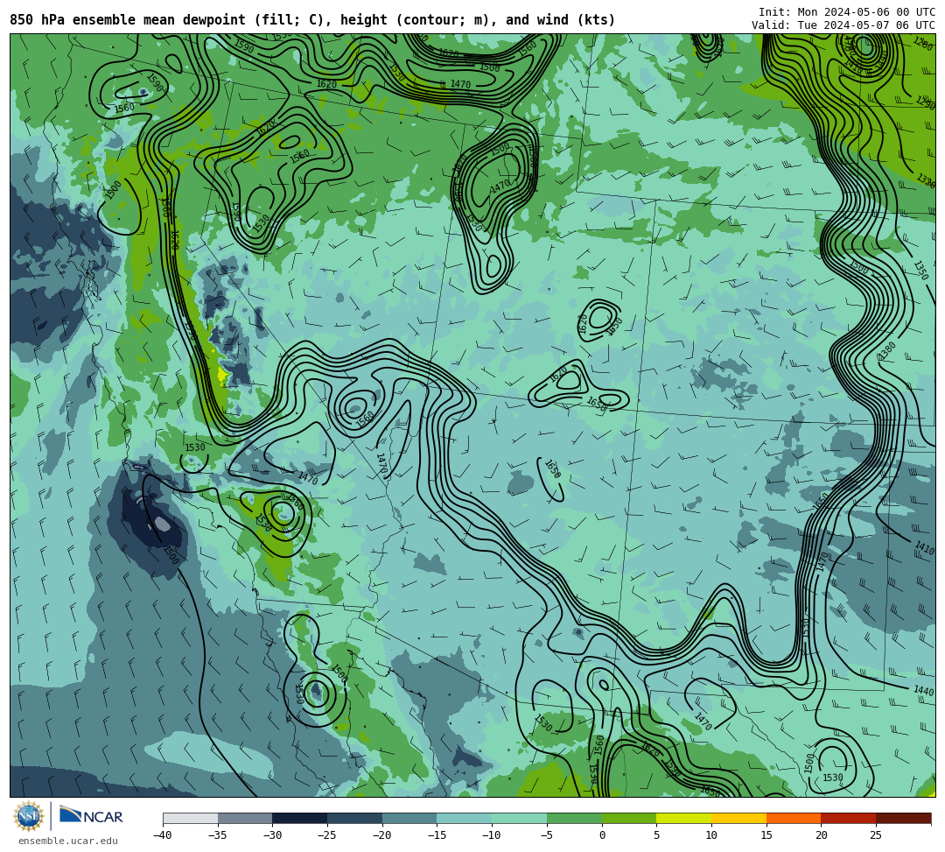945x852 pixels.
Task: Click the -35 colorbar tick label
Action: coord(217,835)
